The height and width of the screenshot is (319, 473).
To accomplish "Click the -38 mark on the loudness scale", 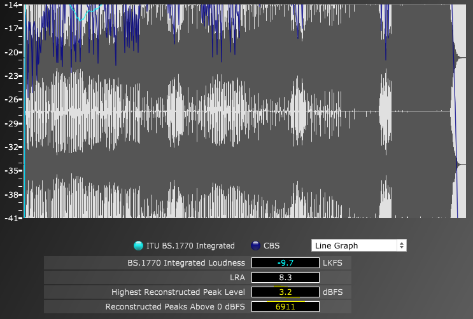I will 11,194.
